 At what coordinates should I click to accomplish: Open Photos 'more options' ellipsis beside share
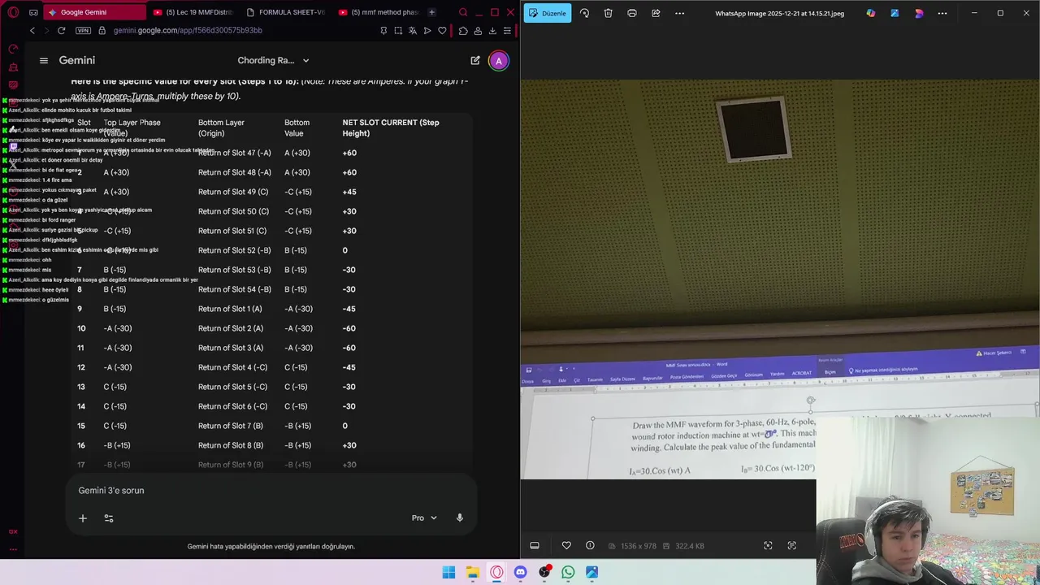point(680,13)
